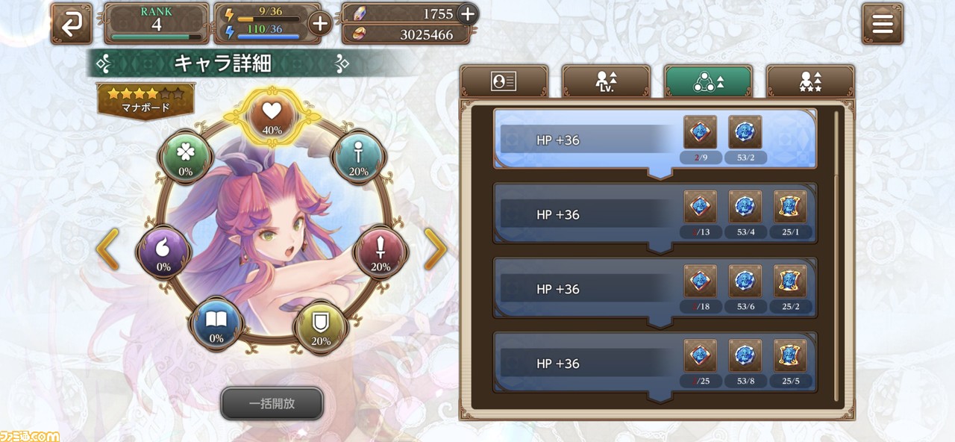Switch to the star rank-up tab

coord(810,82)
